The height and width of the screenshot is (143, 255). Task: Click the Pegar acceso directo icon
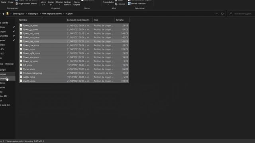click(17, 4)
